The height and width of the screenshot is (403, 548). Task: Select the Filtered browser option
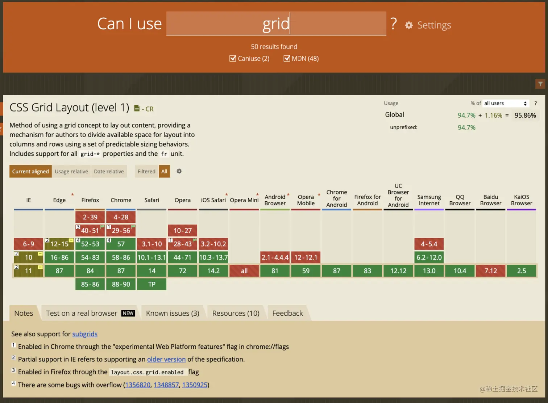click(146, 171)
